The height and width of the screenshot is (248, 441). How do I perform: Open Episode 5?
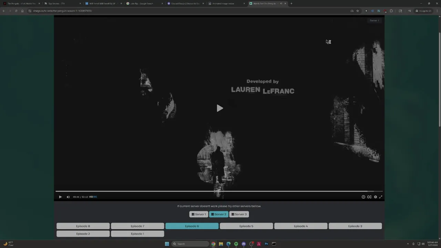point(246,226)
